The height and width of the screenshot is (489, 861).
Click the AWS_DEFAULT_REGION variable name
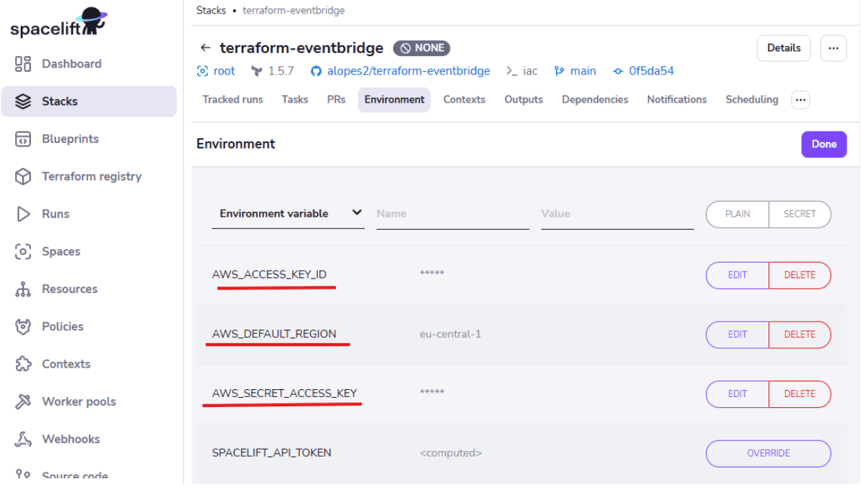274,335
